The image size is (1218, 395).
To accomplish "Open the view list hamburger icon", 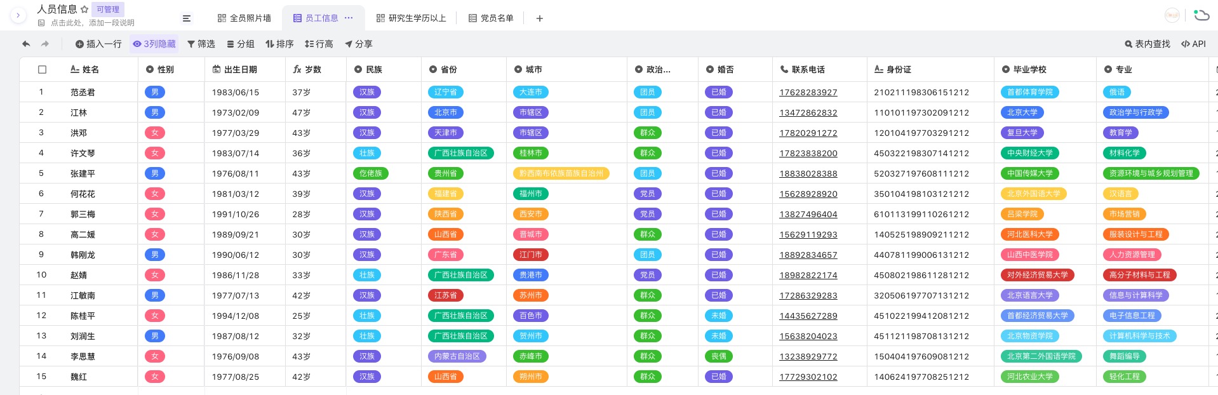I will coord(187,18).
